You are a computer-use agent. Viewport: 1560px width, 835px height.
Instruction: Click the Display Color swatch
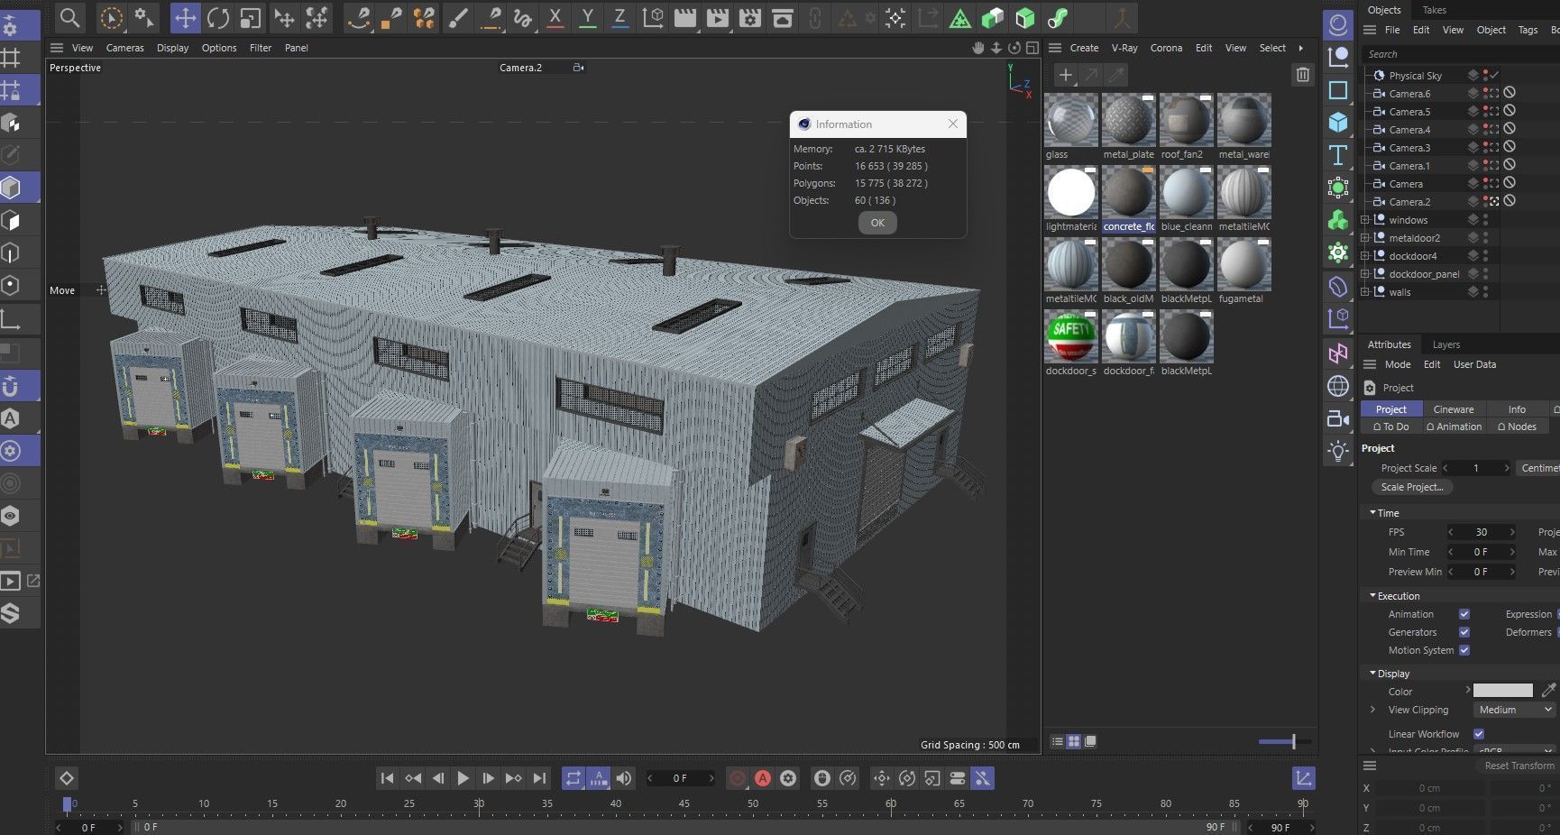(1502, 691)
